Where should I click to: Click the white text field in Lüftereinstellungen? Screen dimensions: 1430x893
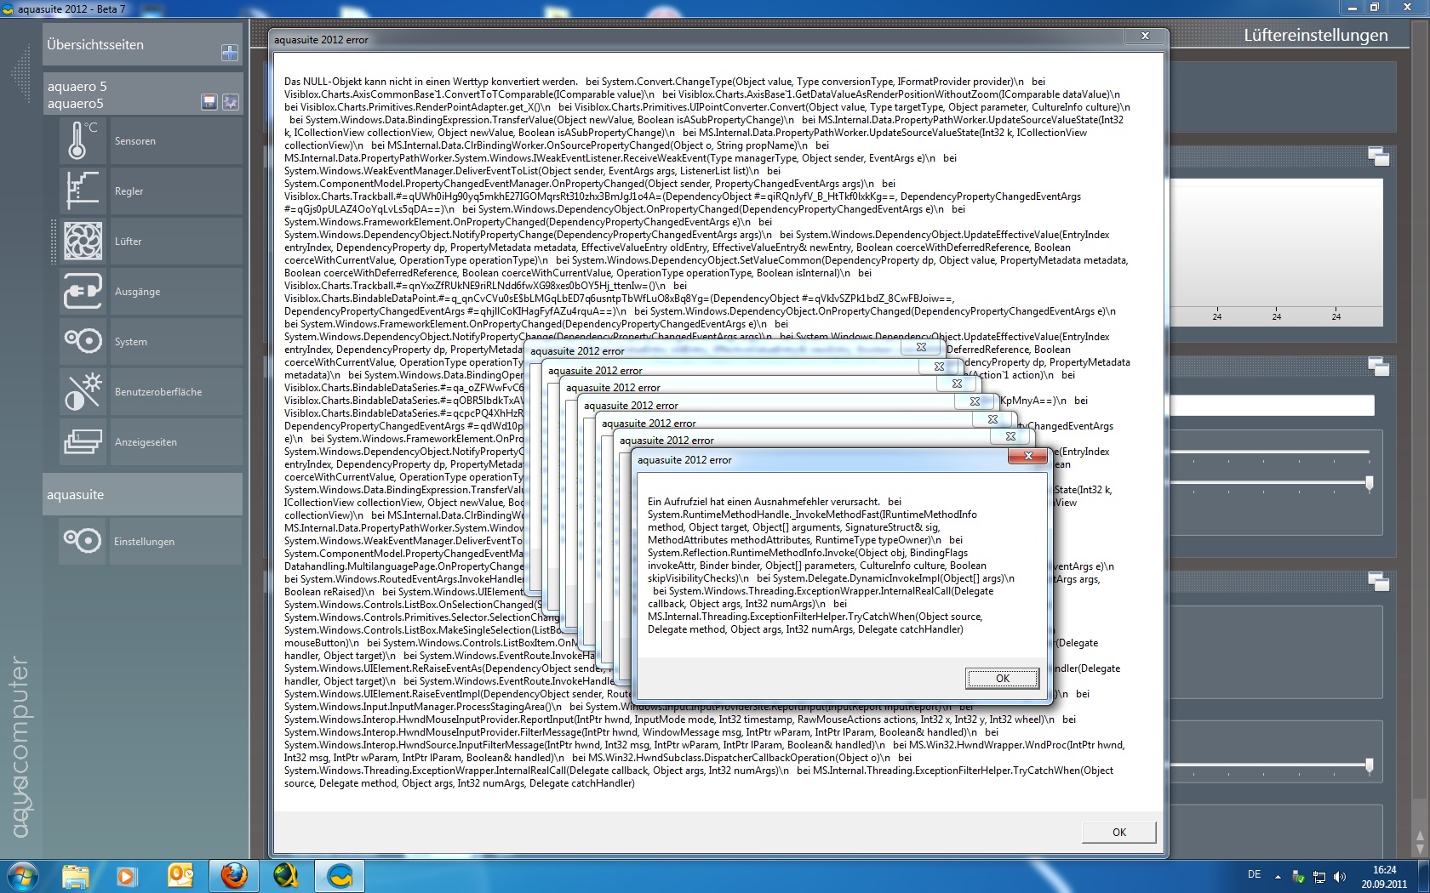point(1273,405)
